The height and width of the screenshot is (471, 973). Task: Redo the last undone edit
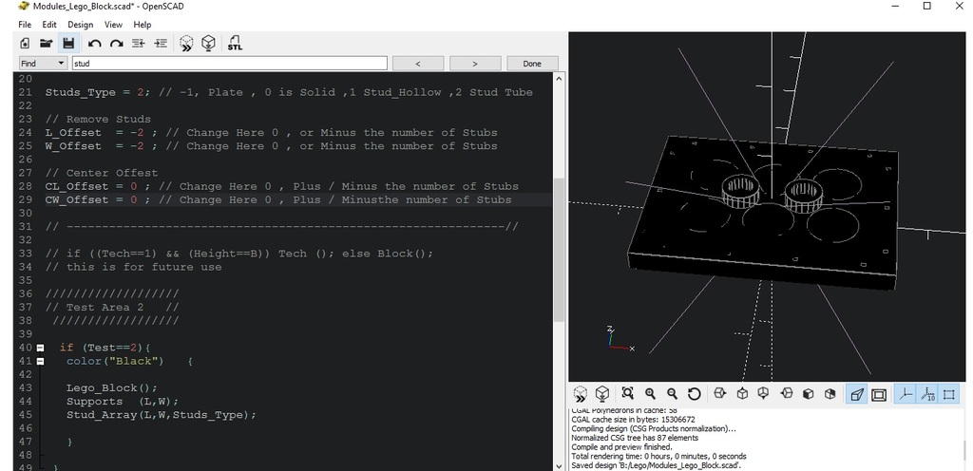coord(116,44)
